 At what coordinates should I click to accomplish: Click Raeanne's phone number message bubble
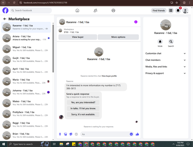click(96, 87)
